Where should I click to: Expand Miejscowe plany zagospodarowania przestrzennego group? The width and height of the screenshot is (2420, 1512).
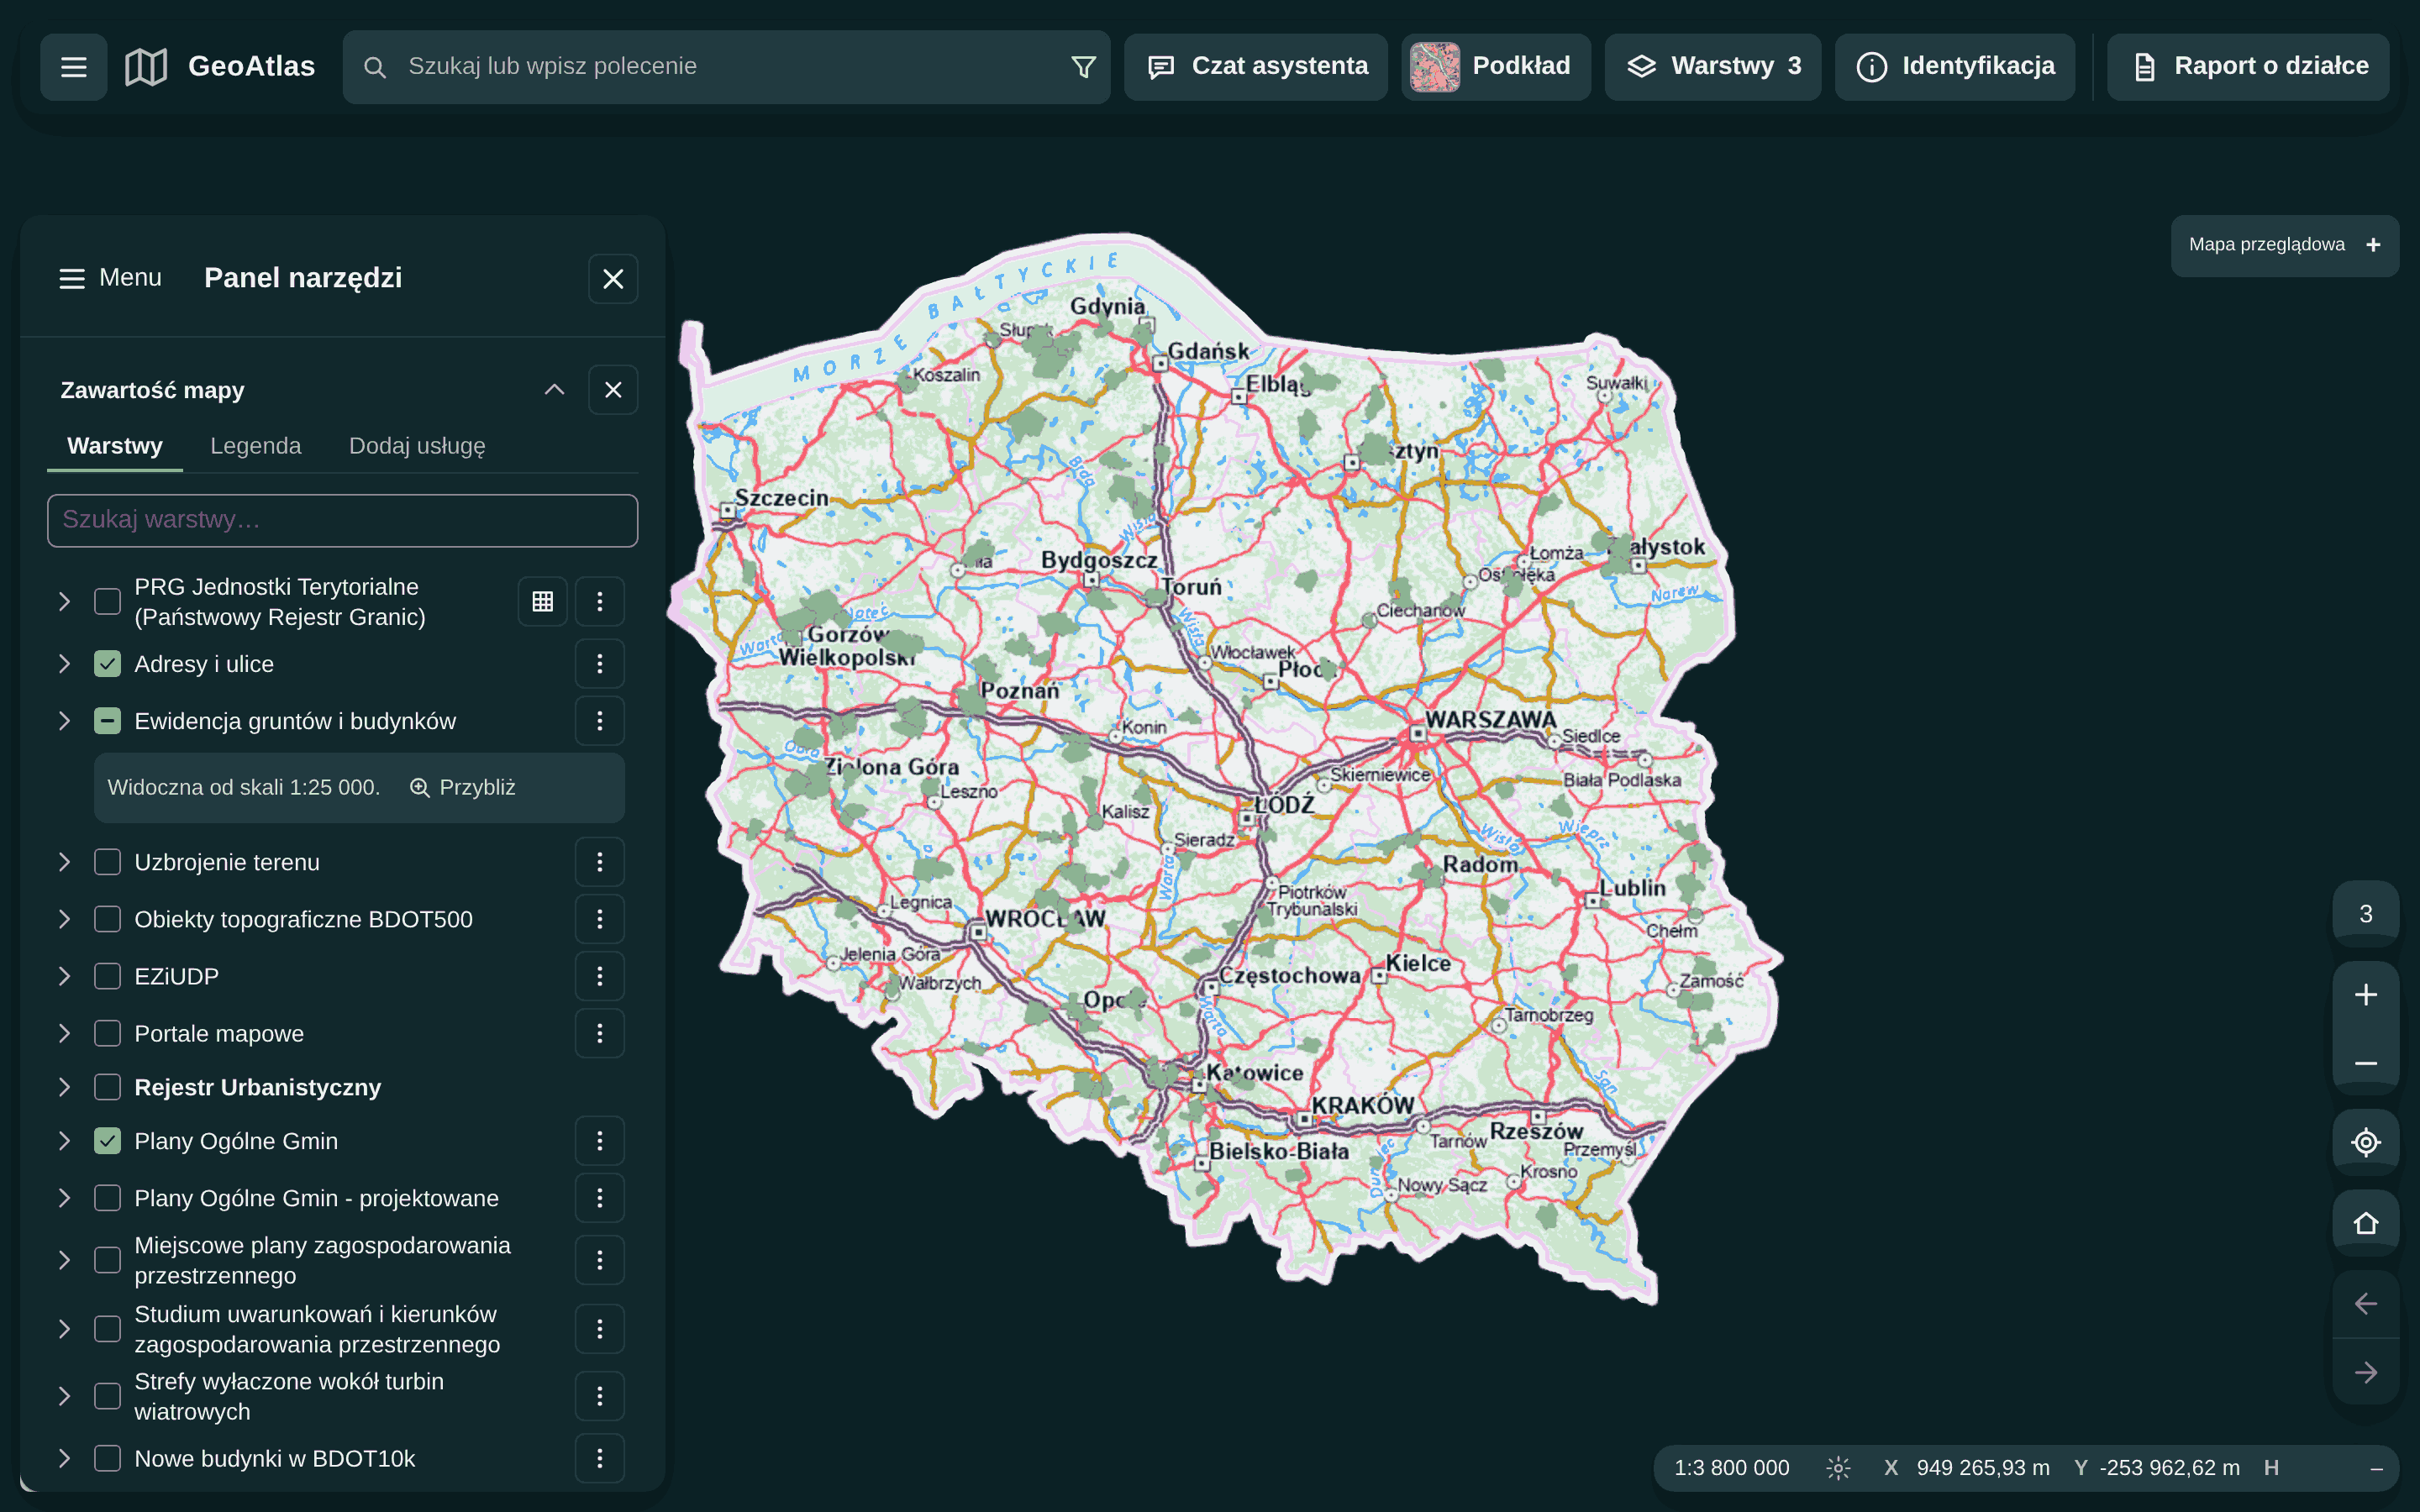click(64, 1260)
